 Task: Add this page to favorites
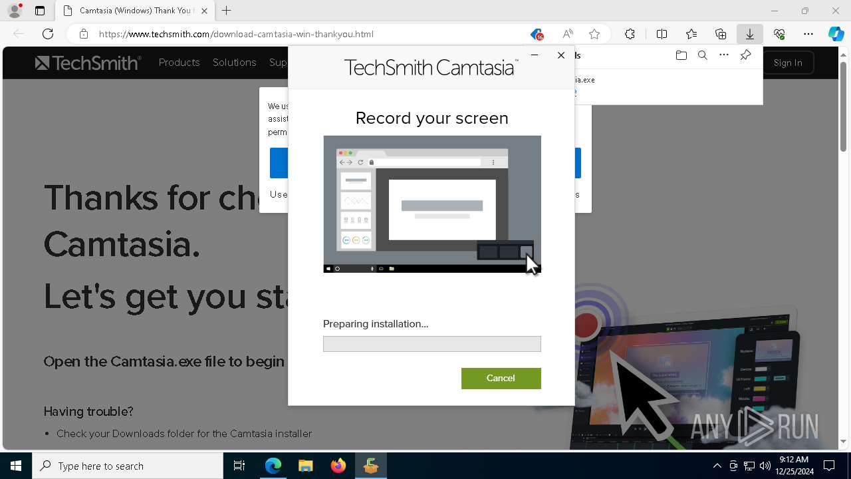594,34
